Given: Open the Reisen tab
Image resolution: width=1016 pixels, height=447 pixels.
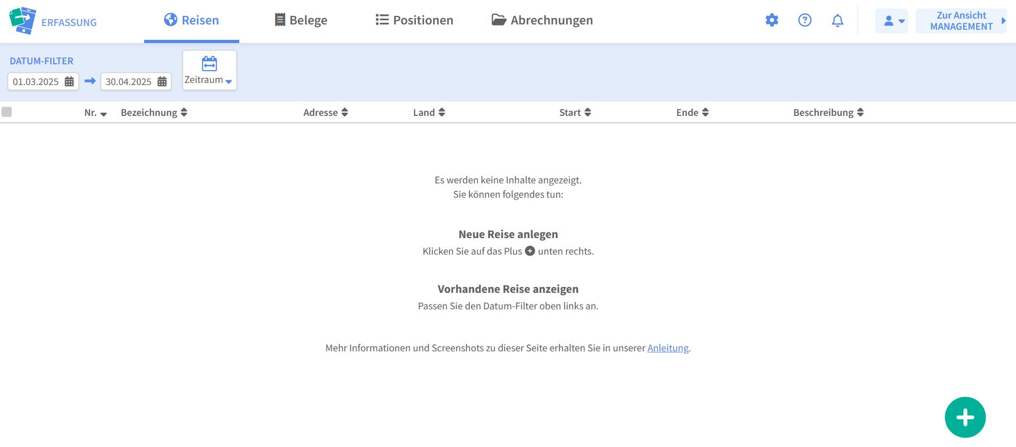Looking at the screenshot, I should (x=191, y=20).
